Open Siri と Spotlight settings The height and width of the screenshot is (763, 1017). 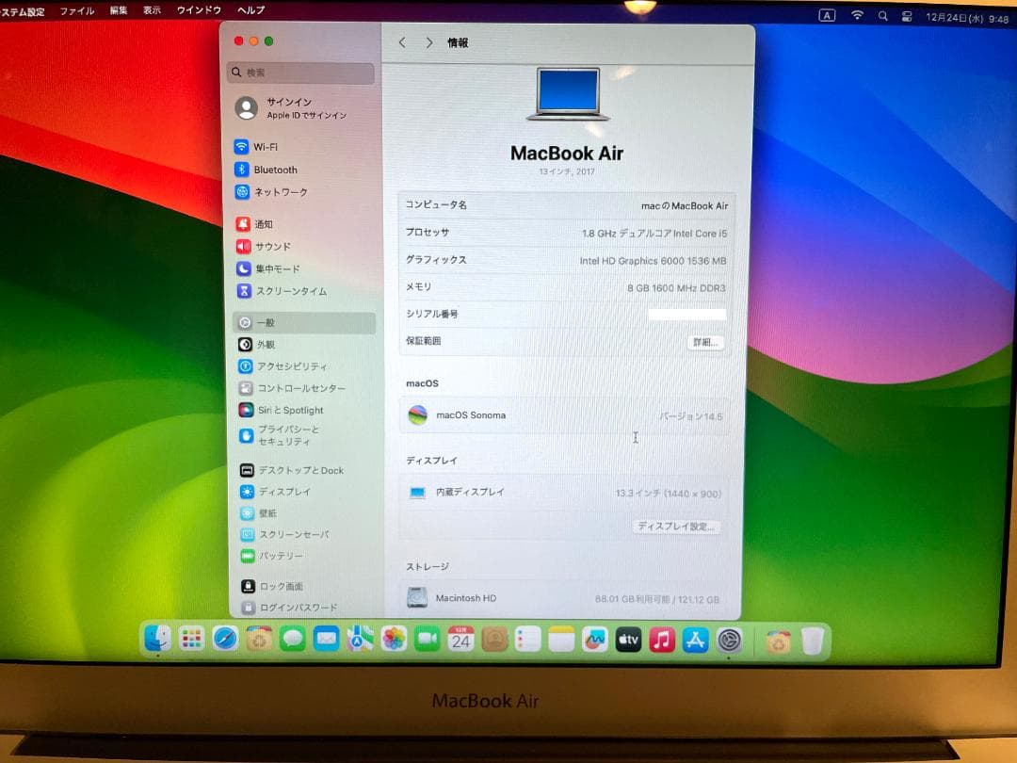[x=290, y=410]
